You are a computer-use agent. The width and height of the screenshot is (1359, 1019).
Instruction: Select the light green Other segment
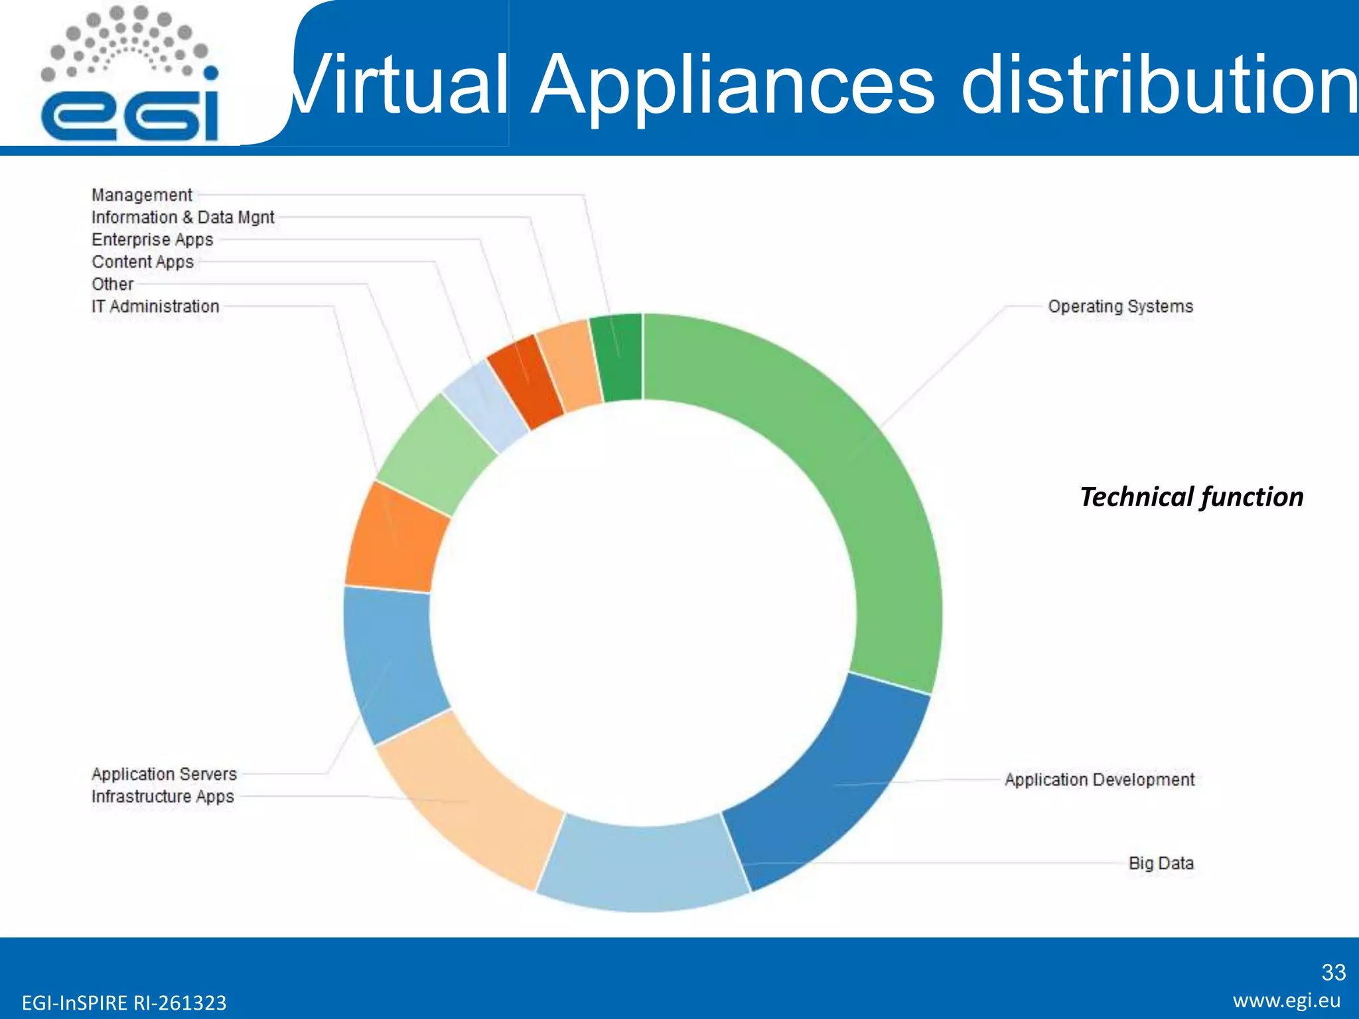coord(437,455)
